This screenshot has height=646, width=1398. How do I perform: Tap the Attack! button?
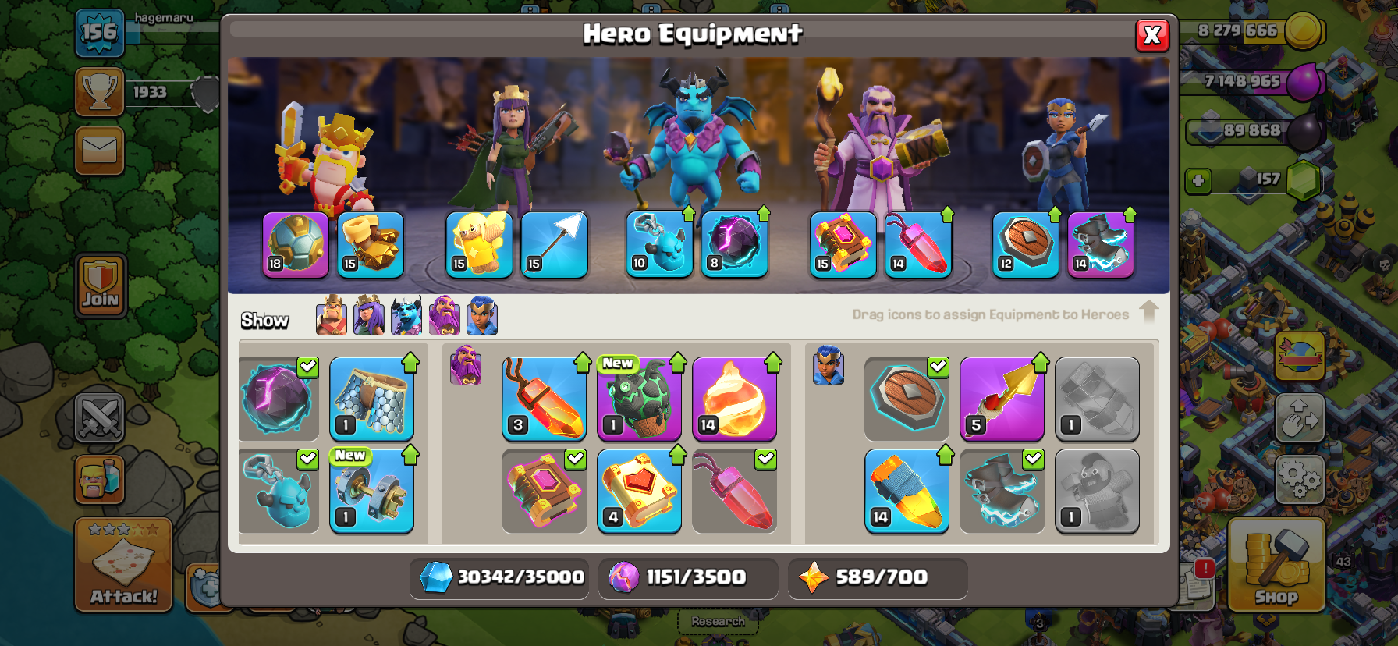(x=123, y=565)
